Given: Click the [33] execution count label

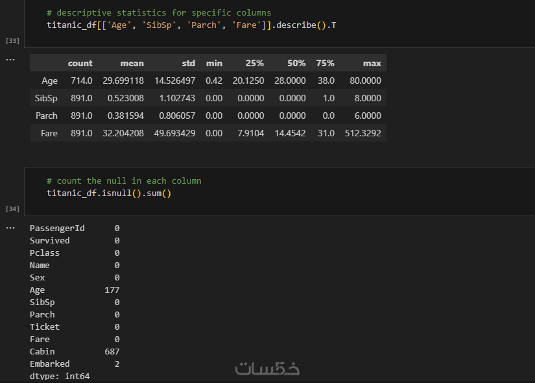Looking at the screenshot, I should pos(12,41).
